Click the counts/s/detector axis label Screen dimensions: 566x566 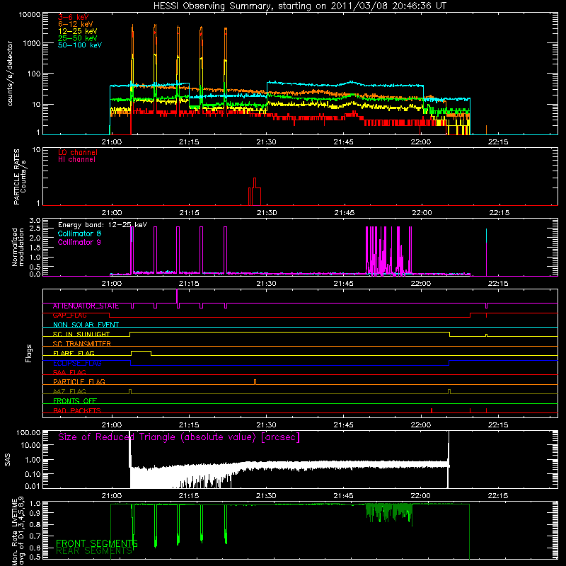point(10,74)
